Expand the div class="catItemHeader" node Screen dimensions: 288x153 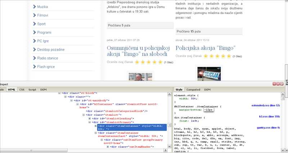108,147
